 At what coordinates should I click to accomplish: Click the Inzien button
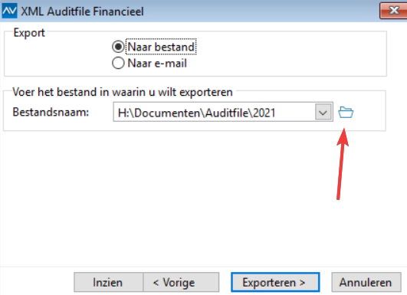pos(108,282)
